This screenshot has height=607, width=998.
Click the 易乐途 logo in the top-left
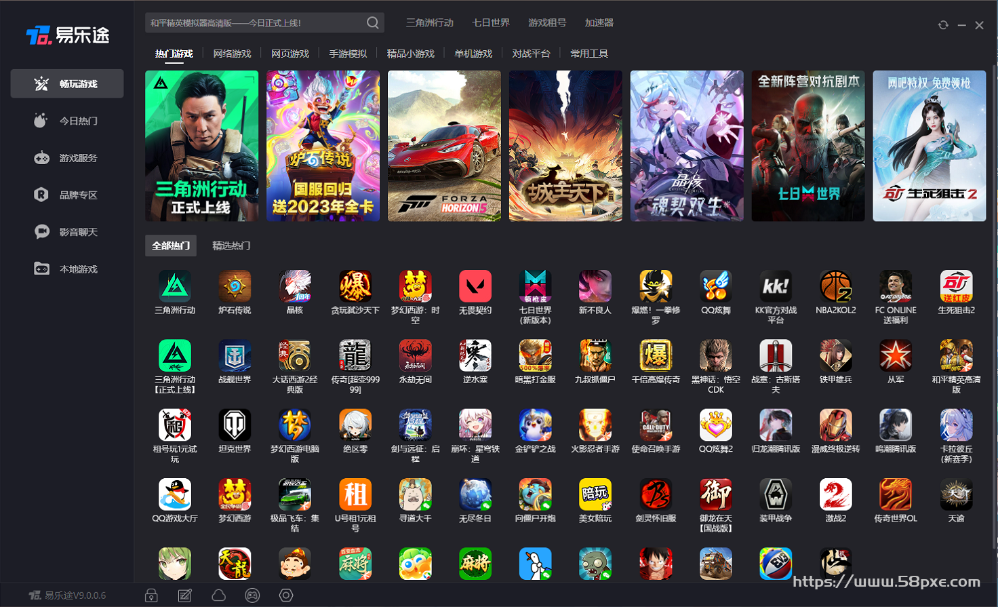click(67, 35)
